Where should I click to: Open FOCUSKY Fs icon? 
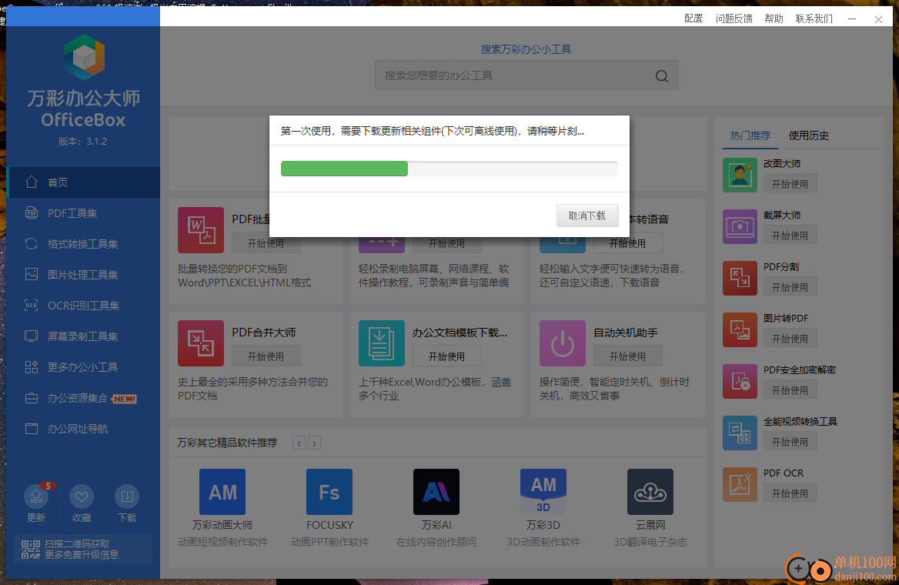coord(329,492)
